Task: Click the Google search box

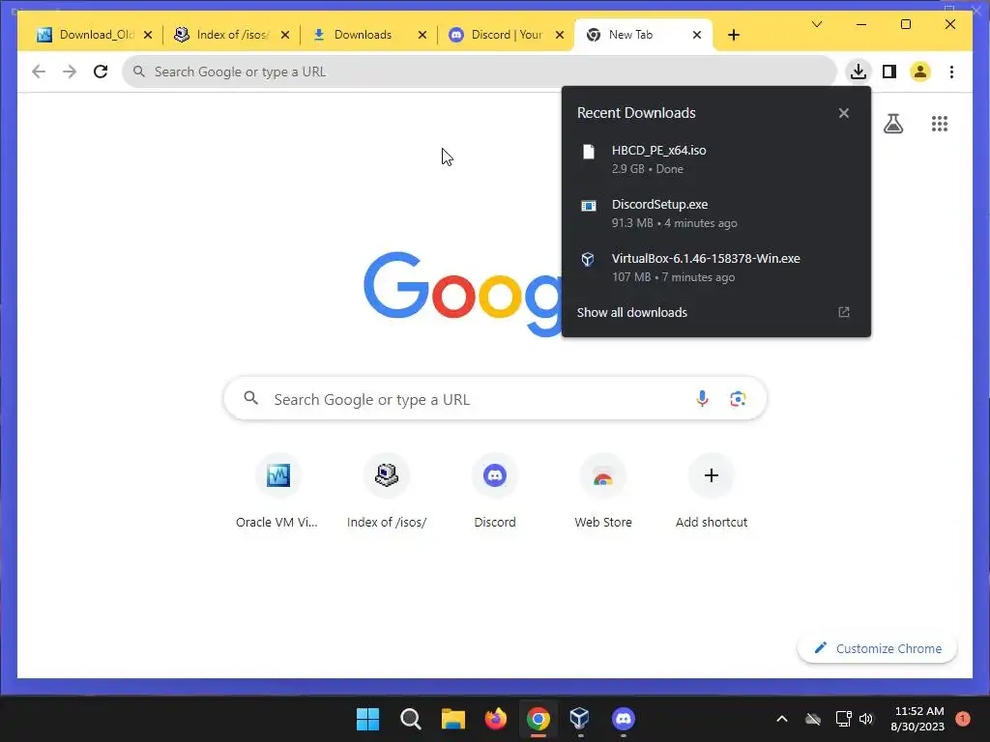Action: (x=495, y=399)
